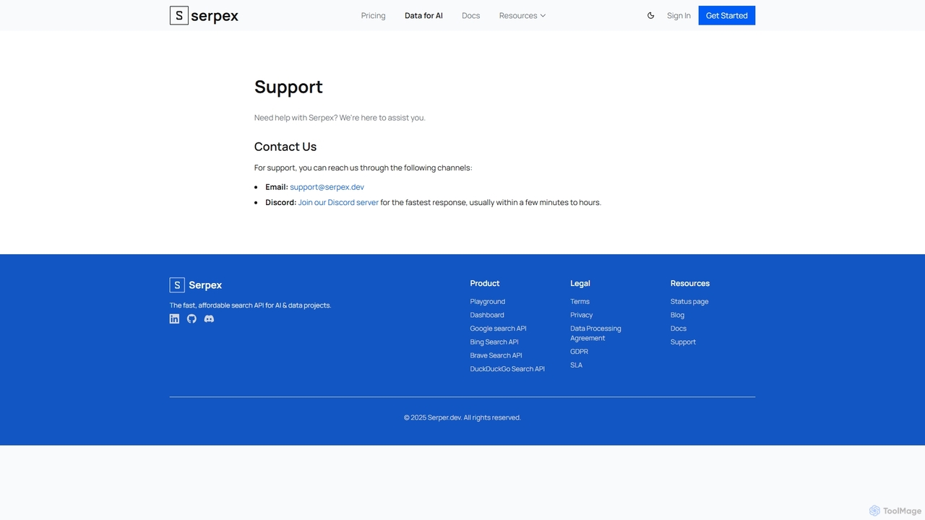This screenshot has height=520, width=925.
Task: Open the LinkedIn icon in the footer
Action: point(174,318)
